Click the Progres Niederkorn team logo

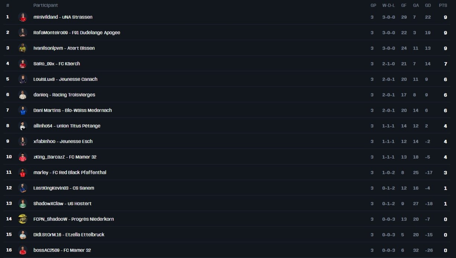pyautogui.click(x=23, y=219)
